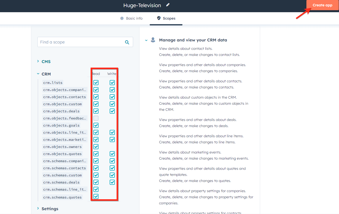This screenshot has height=214, width=339.
Task: Uncheck Write permission for crm.schemas.deals
Action: click(x=112, y=182)
